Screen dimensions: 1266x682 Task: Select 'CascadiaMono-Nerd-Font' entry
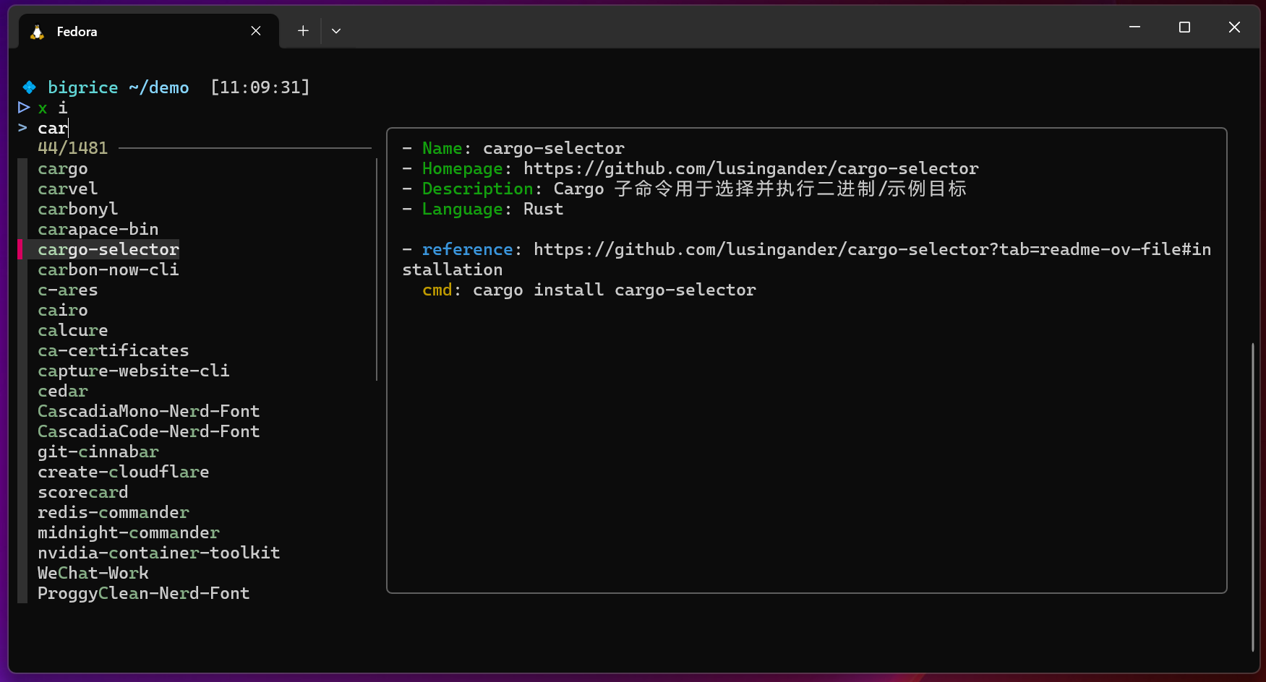149,412
